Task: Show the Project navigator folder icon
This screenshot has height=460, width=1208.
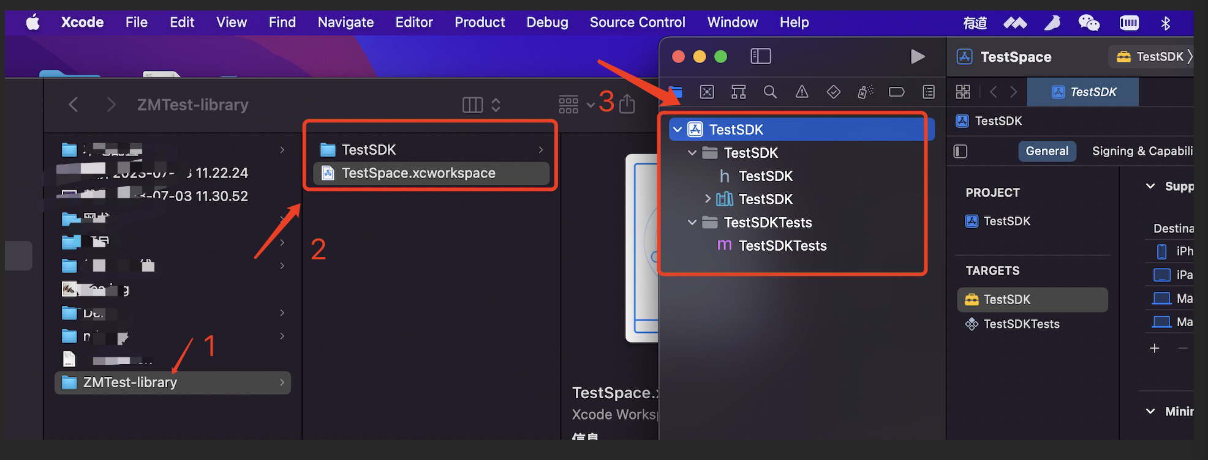Action: 676,92
